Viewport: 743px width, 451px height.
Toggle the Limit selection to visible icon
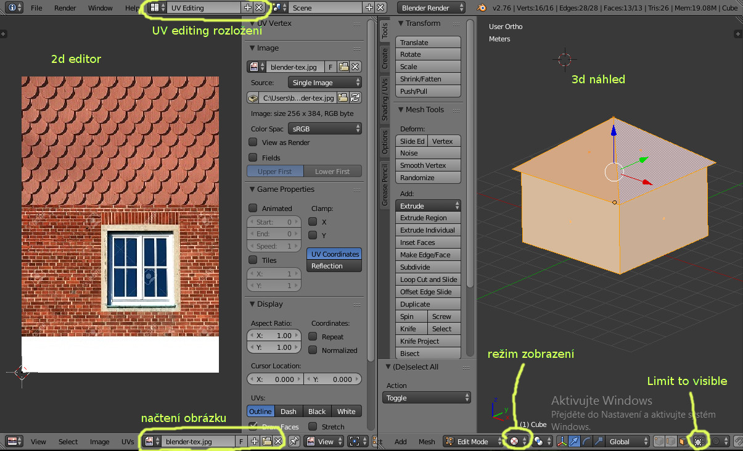699,442
